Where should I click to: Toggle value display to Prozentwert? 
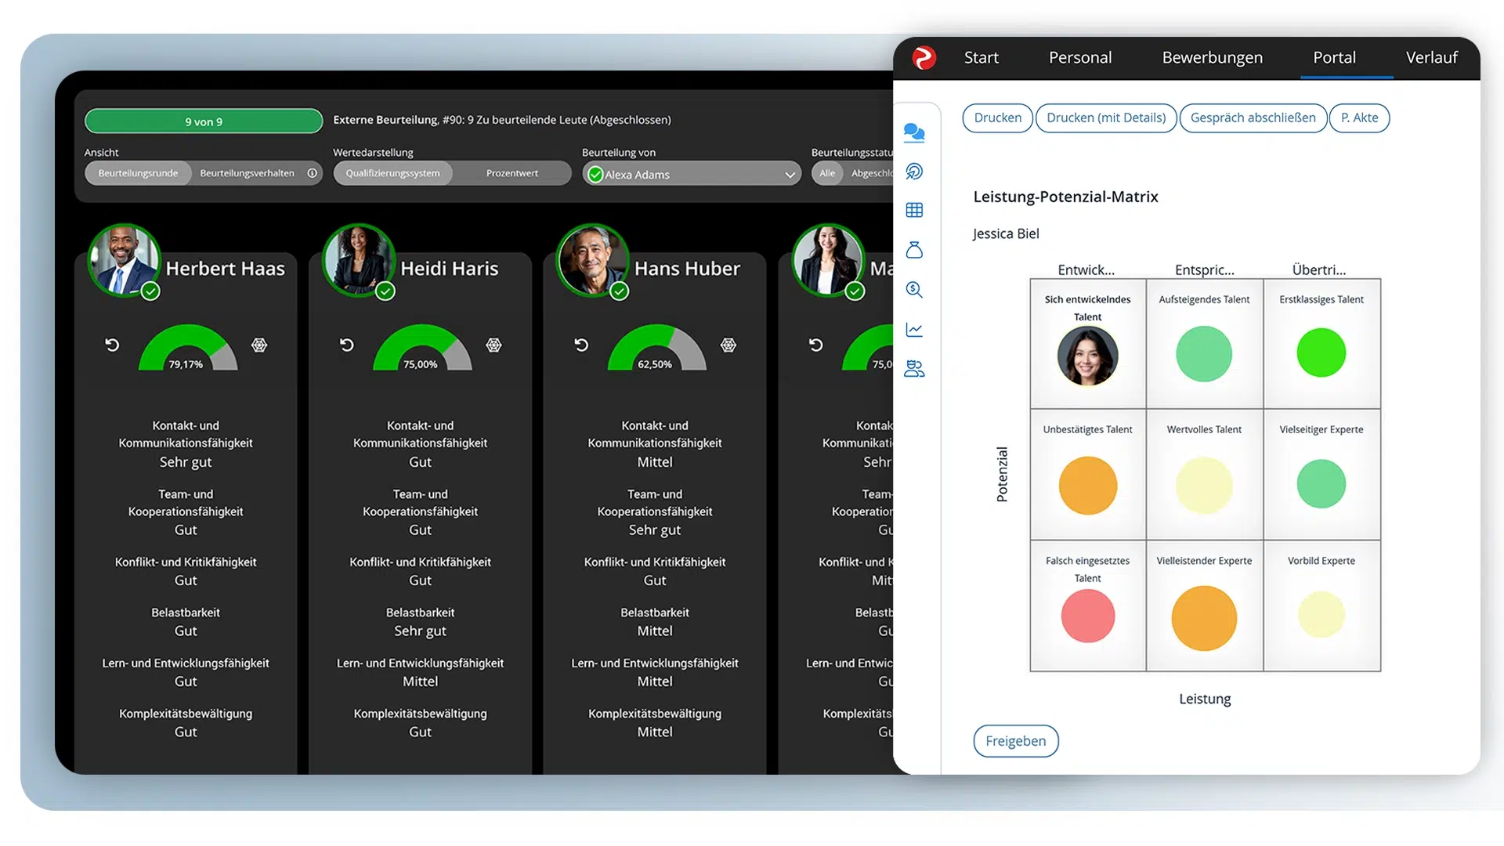pyautogui.click(x=512, y=173)
